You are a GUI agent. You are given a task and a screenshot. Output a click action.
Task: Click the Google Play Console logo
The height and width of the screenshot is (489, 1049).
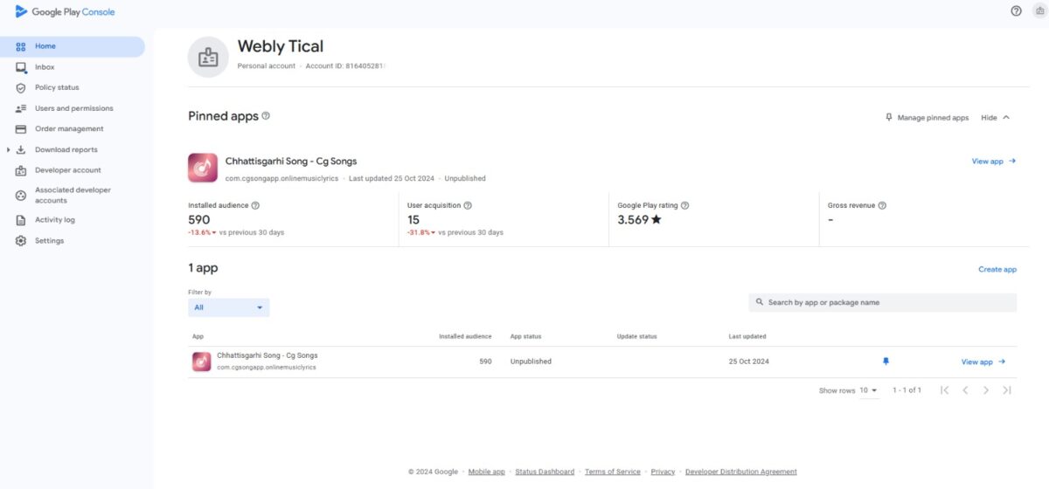(x=65, y=11)
